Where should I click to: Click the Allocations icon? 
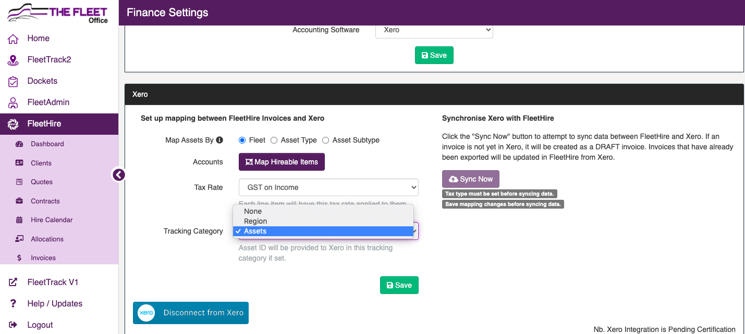[x=20, y=239]
